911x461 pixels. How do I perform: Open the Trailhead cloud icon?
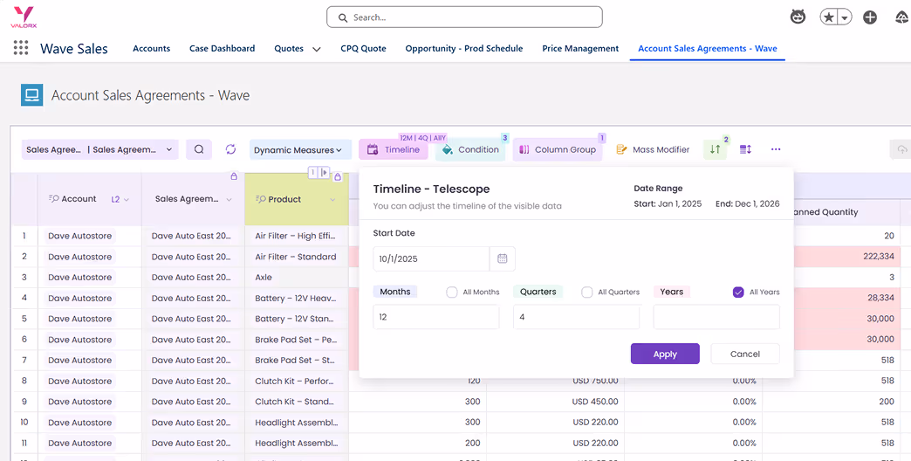pyautogui.click(x=901, y=17)
